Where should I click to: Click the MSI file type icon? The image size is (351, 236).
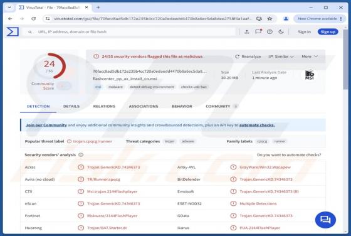click(x=310, y=75)
